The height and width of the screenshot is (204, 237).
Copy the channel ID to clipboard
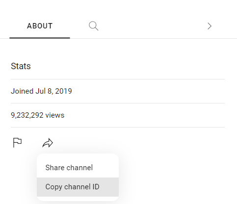point(78,187)
